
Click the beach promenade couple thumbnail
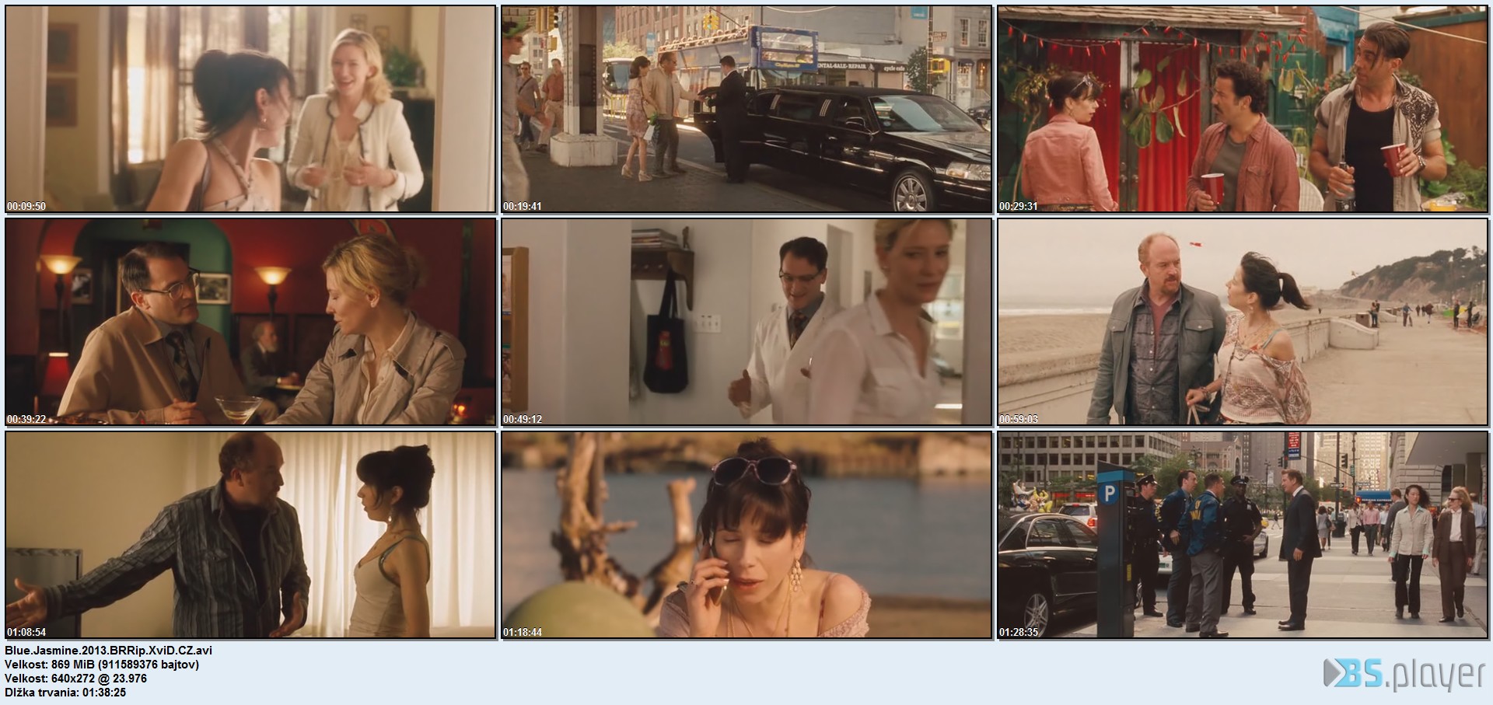point(1243,322)
